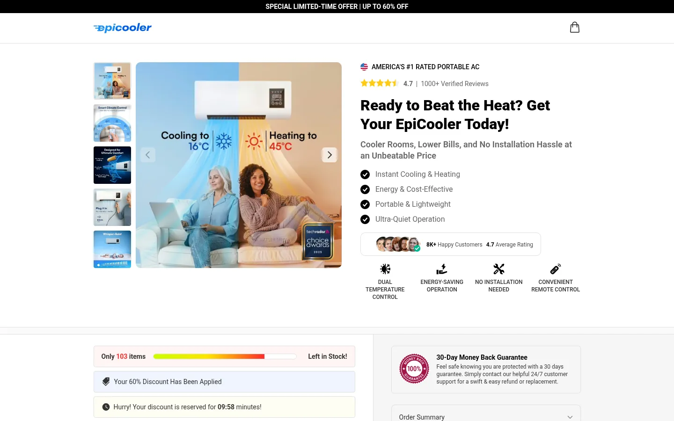Click checkmark icon beside Energy & Cost-Effective
Image resolution: width=674 pixels, height=421 pixels.
pos(365,189)
